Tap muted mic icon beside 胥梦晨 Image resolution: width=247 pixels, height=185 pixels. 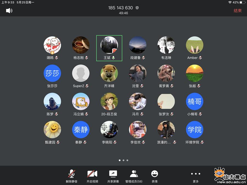click(x=172, y=86)
